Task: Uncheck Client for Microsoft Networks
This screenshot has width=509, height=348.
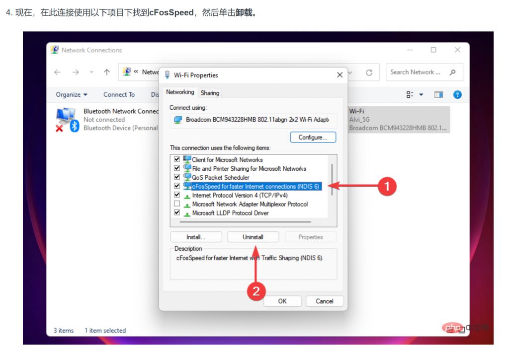Action: click(x=177, y=159)
